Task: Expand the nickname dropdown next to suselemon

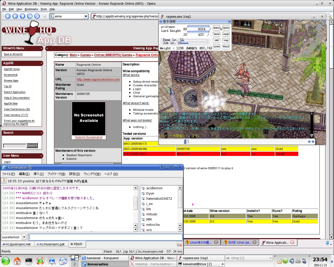Action: [24, 237]
